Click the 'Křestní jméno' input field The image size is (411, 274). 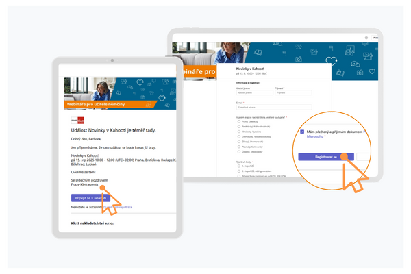click(254, 92)
